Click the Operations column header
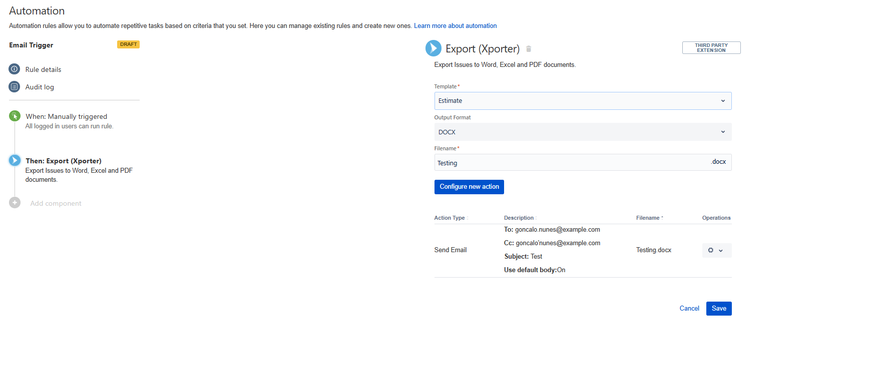This screenshot has height=389, width=874. pyautogui.click(x=716, y=218)
